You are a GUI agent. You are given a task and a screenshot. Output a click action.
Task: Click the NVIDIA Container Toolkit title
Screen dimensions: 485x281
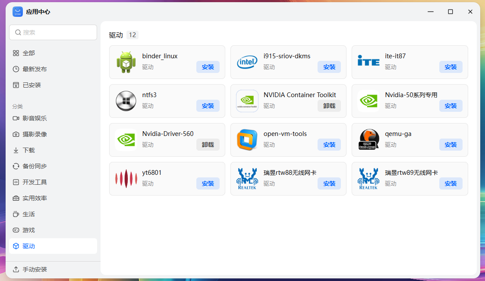click(300, 95)
